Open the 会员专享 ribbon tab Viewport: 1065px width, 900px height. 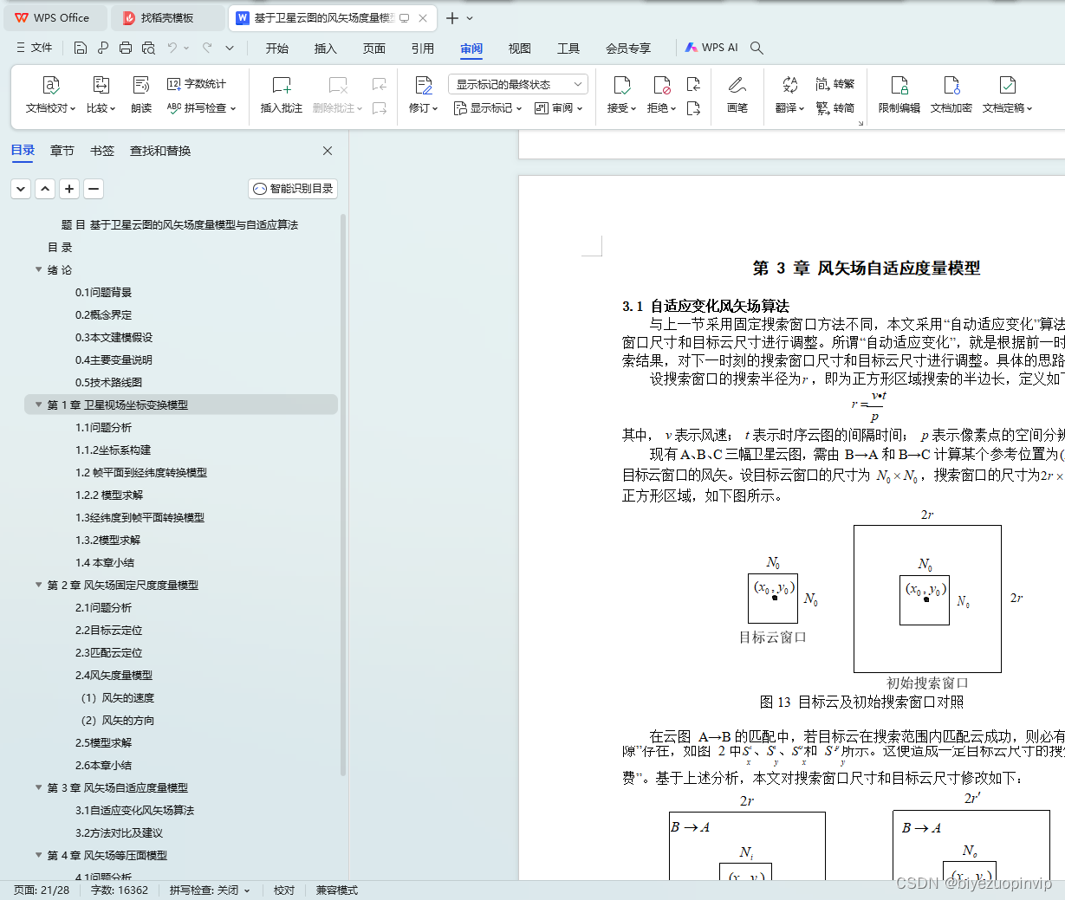tap(628, 48)
